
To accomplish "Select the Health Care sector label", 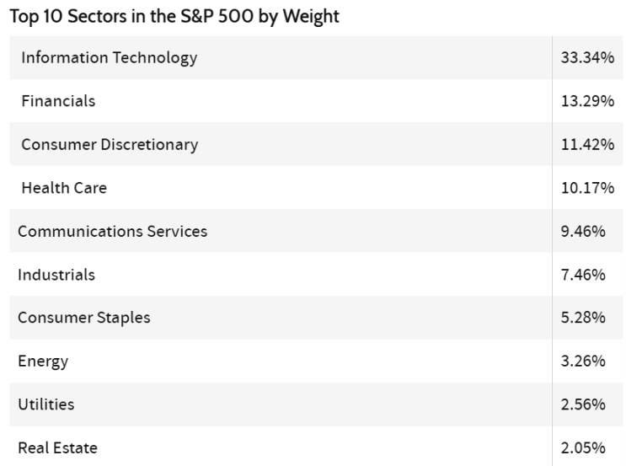I will pos(64,188).
